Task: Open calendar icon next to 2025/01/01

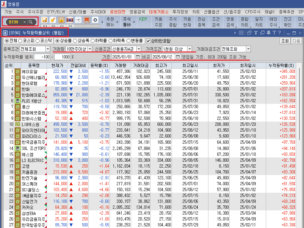Action: click(x=138, y=57)
